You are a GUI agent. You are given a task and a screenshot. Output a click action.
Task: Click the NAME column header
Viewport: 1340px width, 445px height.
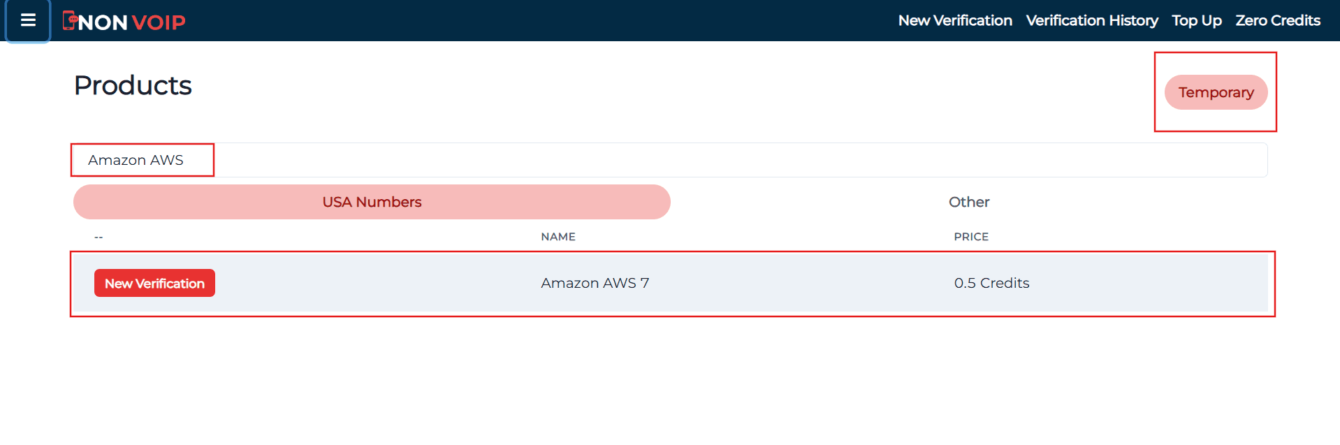tap(558, 236)
